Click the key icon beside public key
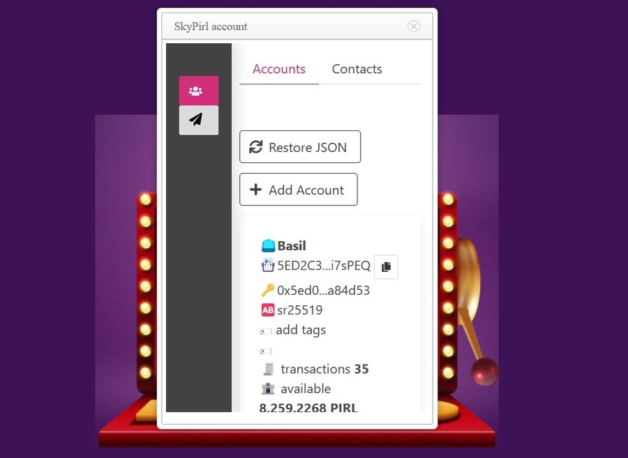628x458 pixels. point(268,291)
